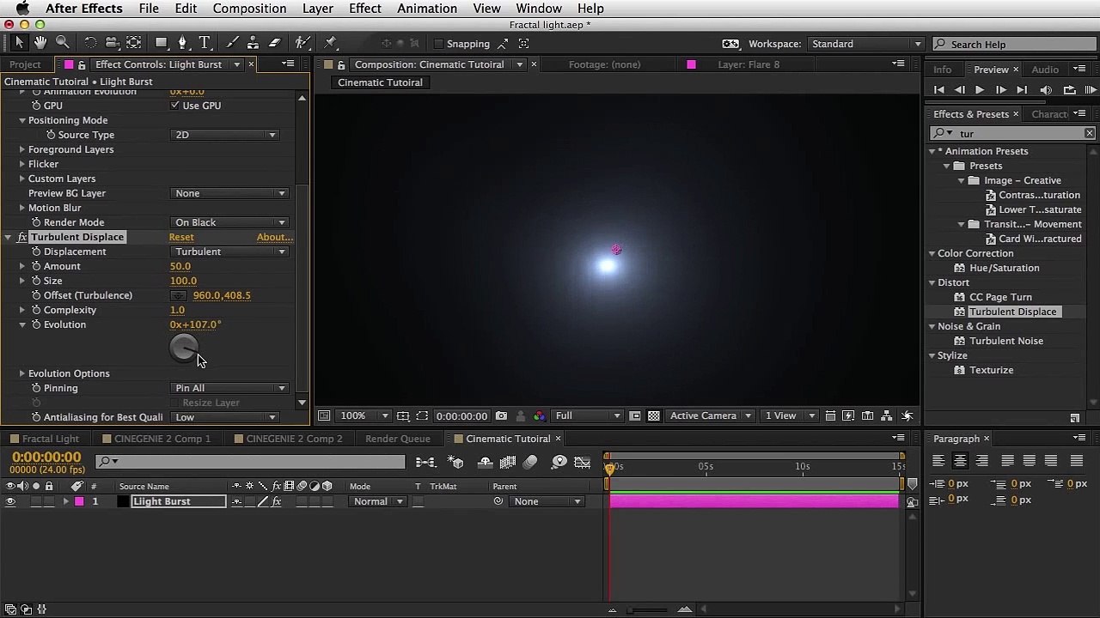Select the Rectangle shape tool
This screenshot has width=1100, height=618.
click(x=161, y=43)
